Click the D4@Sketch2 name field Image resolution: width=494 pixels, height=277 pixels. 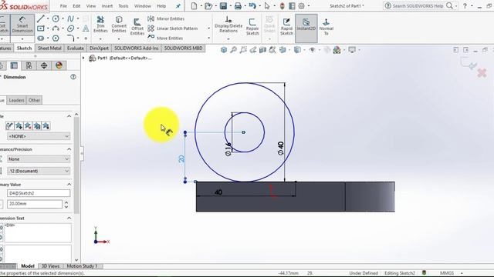[39, 193]
